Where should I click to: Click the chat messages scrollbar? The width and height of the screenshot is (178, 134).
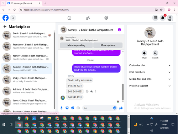pyautogui.click(x=123, y=92)
